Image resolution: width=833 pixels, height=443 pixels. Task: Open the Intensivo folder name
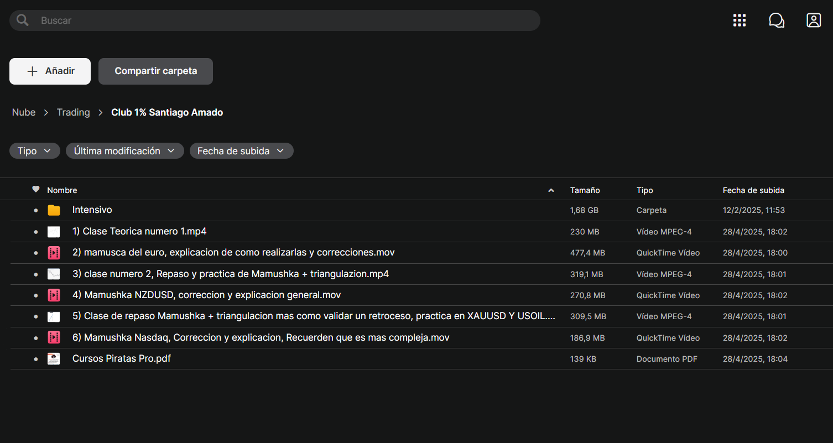pos(92,210)
